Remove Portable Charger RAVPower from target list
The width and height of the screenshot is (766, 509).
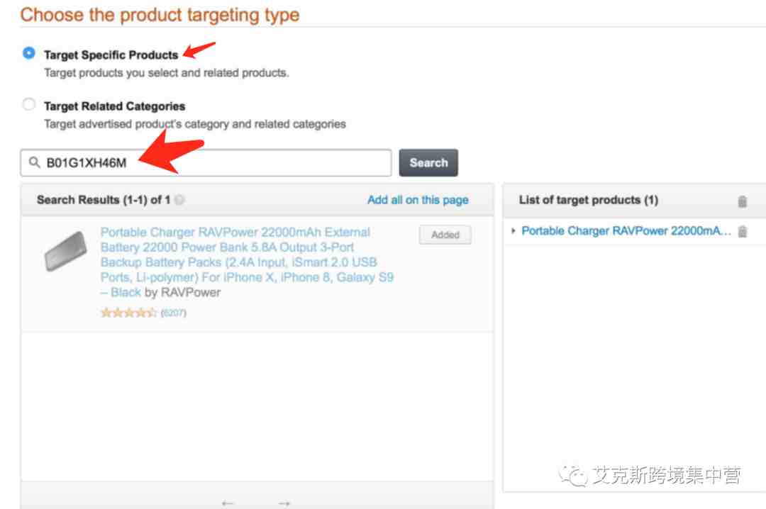click(742, 232)
